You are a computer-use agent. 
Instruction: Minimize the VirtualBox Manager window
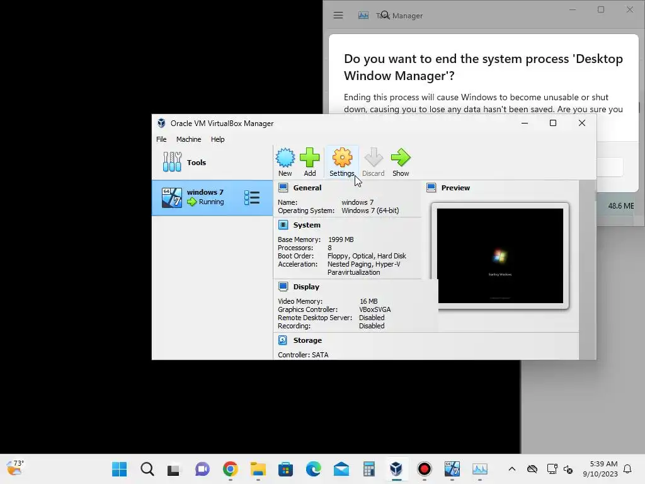[x=525, y=123]
